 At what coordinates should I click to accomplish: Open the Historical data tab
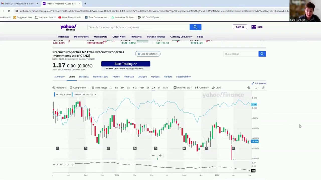click(x=101, y=77)
